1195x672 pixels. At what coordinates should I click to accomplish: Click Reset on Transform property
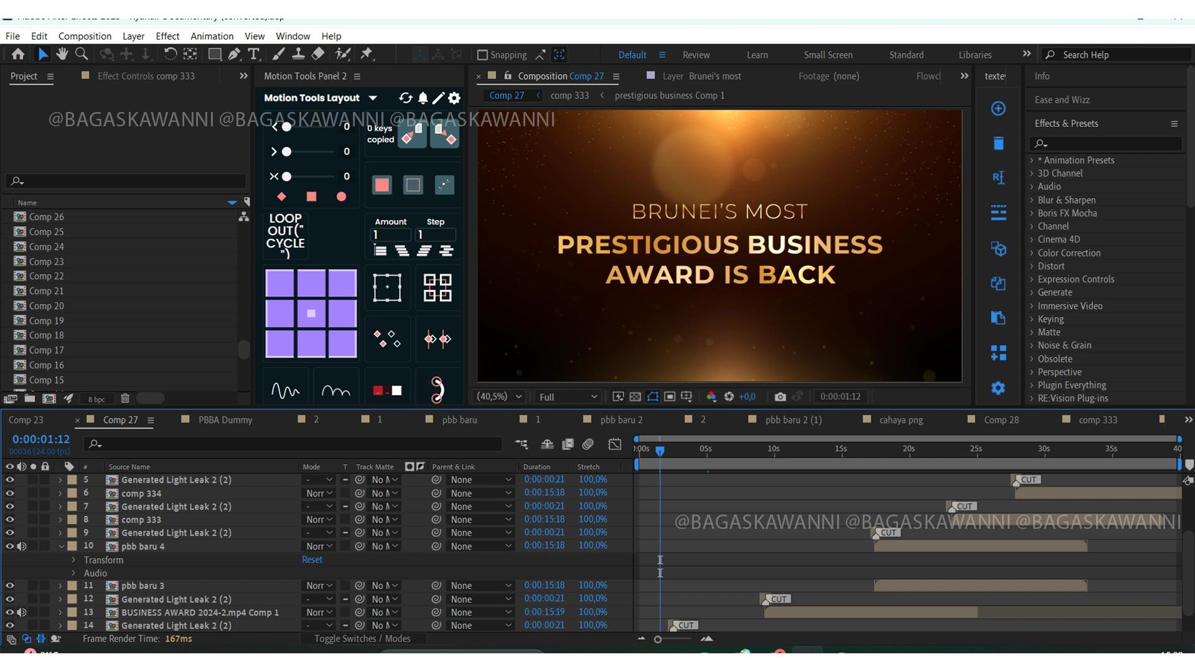click(x=312, y=559)
